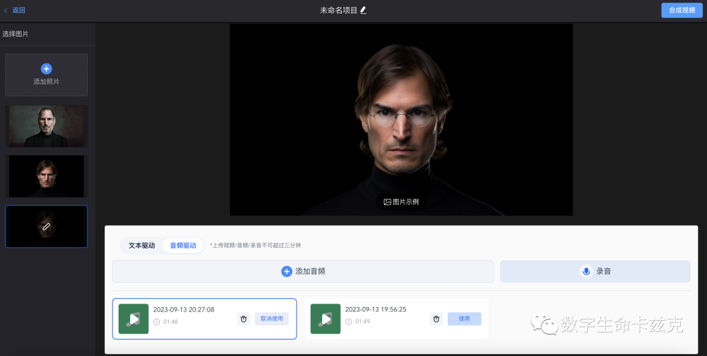Play the audio recorded at 19:56:25
The image size is (707, 356).
[x=325, y=319]
